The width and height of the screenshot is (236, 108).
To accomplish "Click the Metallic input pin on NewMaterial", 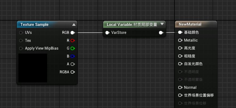I will click(x=180, y=40).
